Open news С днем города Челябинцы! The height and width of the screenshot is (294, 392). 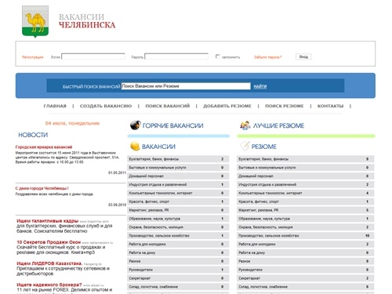point(42,188)
